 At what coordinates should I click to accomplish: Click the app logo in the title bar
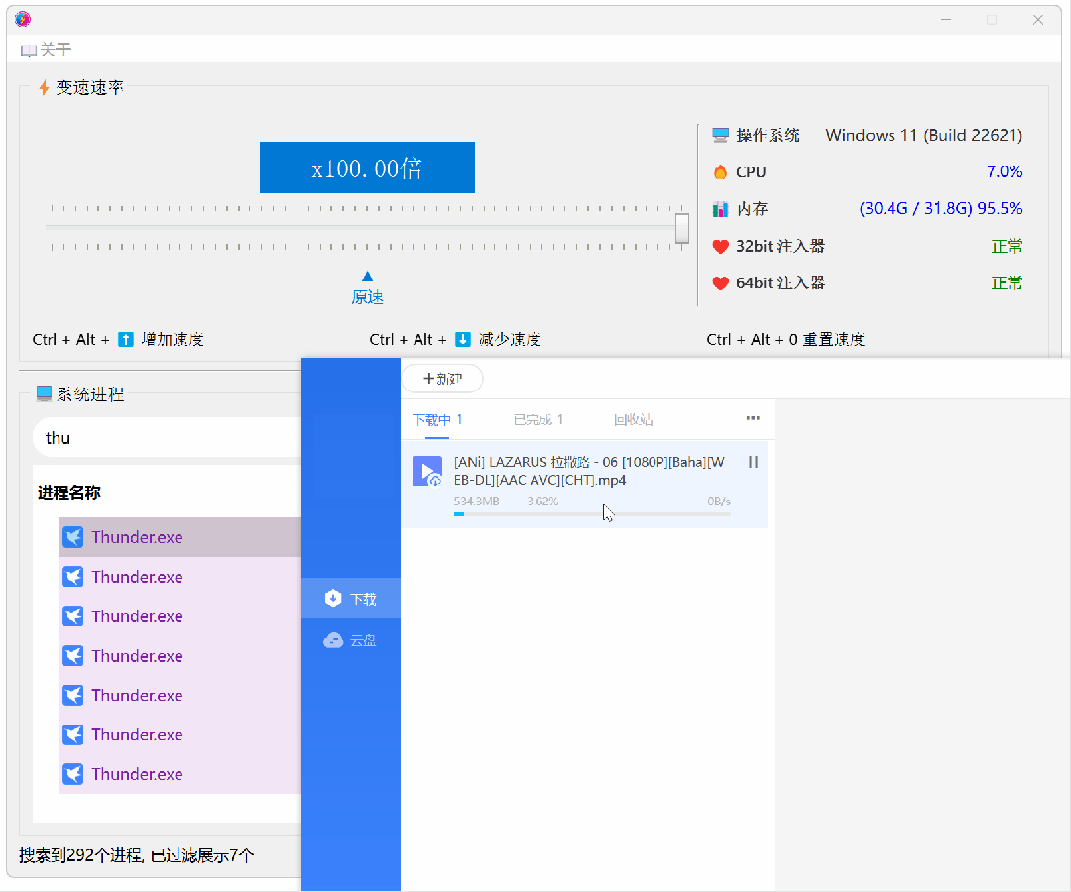[23, 19]
